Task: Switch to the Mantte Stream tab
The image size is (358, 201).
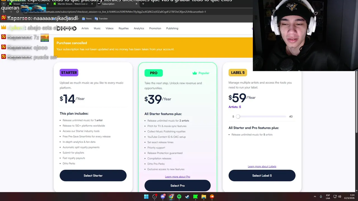Action: [73, 4]
